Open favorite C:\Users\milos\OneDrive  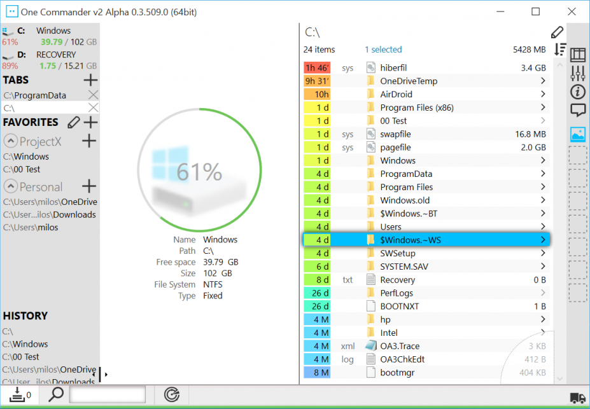[x=50, y=202]
